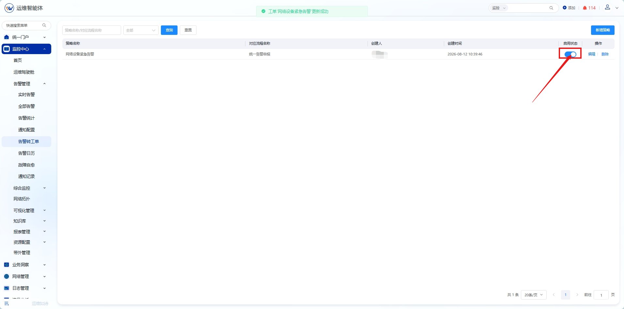Click the 网络管理 globe icon
624x309 pixels.
(x=7, y=276)
